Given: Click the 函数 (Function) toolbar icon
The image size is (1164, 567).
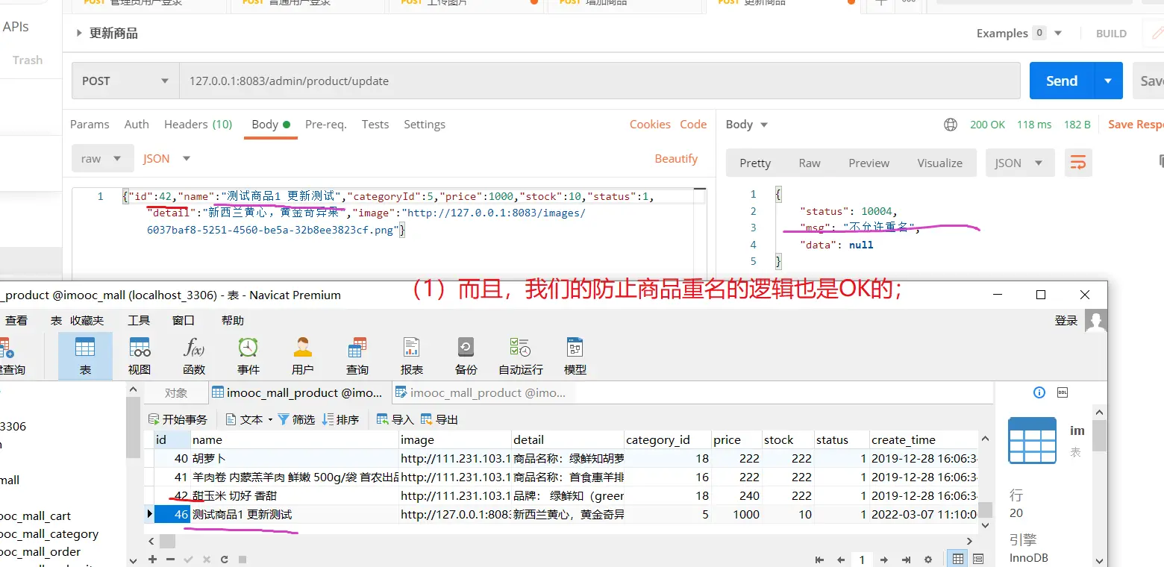Looking at the screenshot, I should pyautogui.click(x=194, y=355).
